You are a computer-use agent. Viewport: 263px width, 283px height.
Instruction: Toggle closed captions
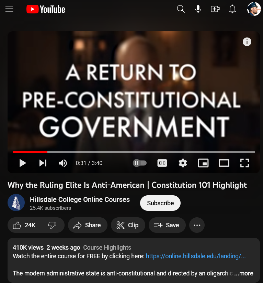click(162, 163)
